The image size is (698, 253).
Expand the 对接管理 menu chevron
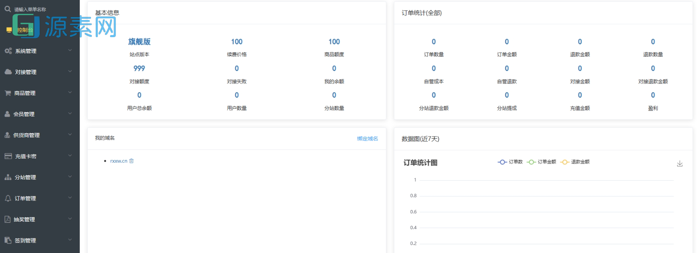coord(70,71)
